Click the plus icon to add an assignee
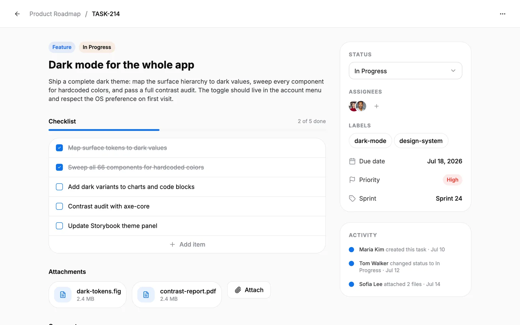 pos(376,106)
